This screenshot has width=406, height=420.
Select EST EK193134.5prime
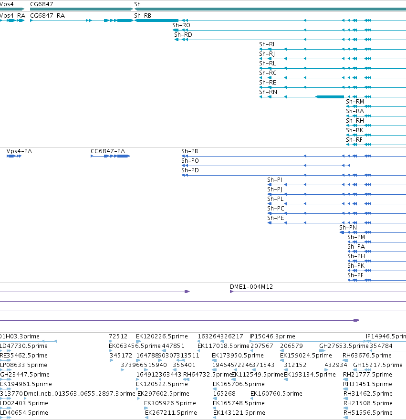click(x=310, y=375)
